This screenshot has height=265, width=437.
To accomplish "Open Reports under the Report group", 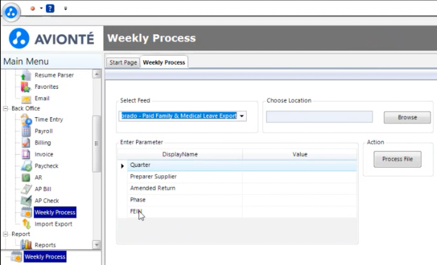I will click(45, 245).
